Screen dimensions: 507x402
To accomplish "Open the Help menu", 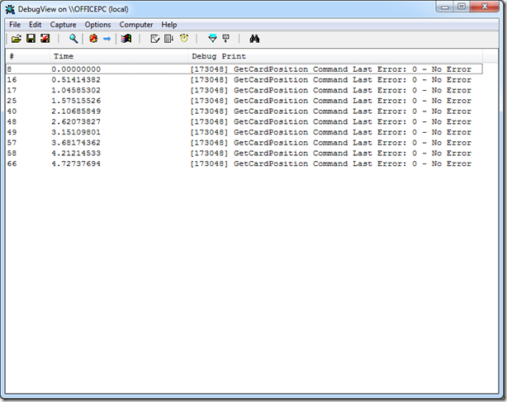I will pos(168,25).
